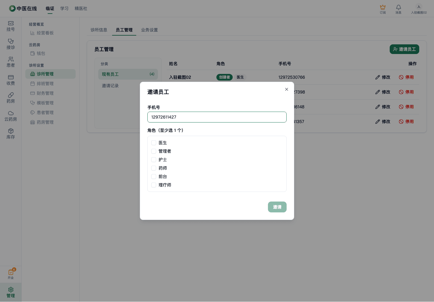Open the 消息 bell notifications icon
This screenshot has height=302, width=434.
[398, 9]
